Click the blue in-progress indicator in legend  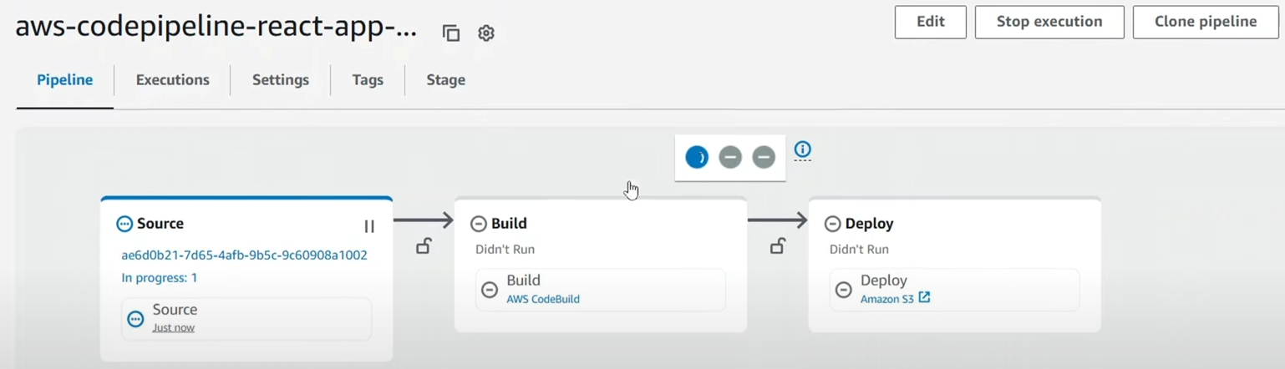(x=697, y=157)
